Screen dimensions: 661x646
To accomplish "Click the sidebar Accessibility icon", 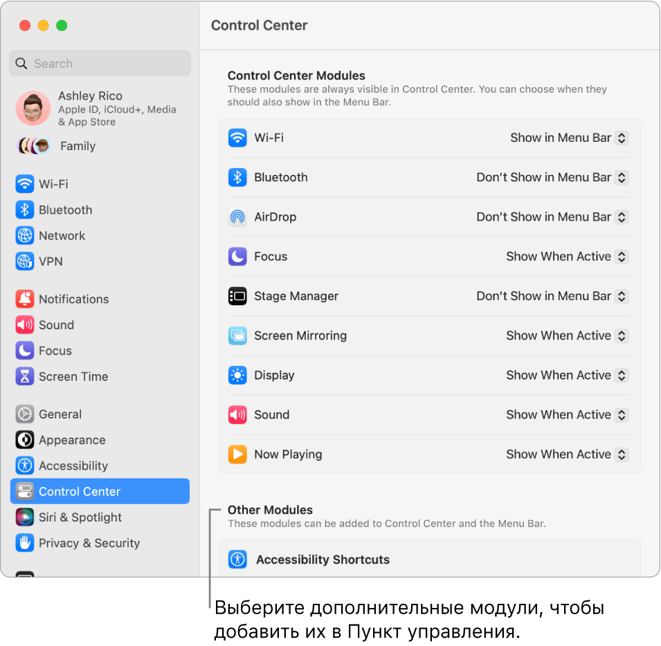I will coord(25,465).
